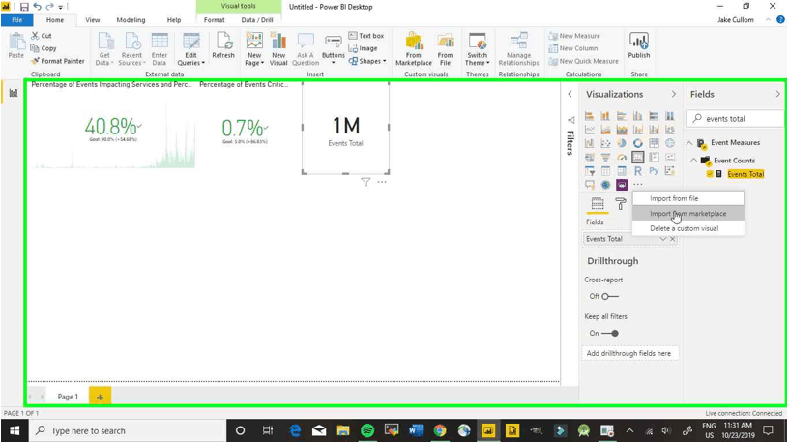Select the Card visualization icon
This screenshot has width=789, height=443.
637,157
